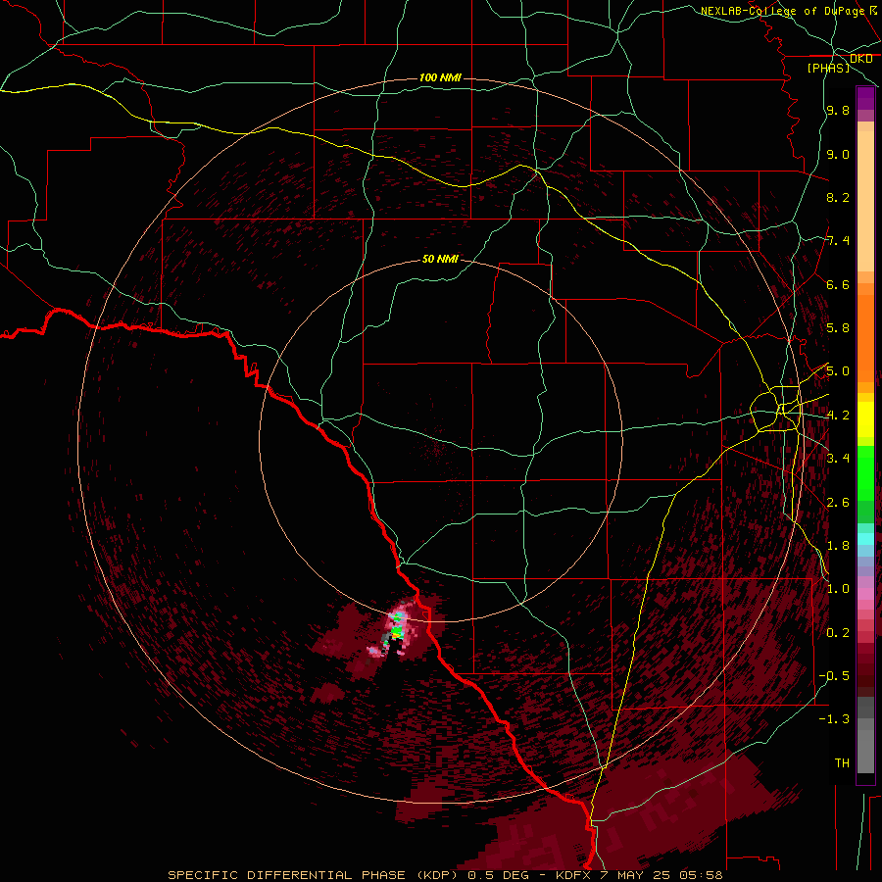Click the "[PHAS]" units label
The width and height of the screenshot is (882, 882).
point(828,68)
